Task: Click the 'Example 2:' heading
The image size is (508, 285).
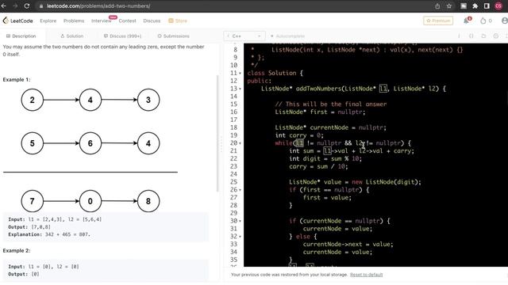Action: [x=17, y=250]
